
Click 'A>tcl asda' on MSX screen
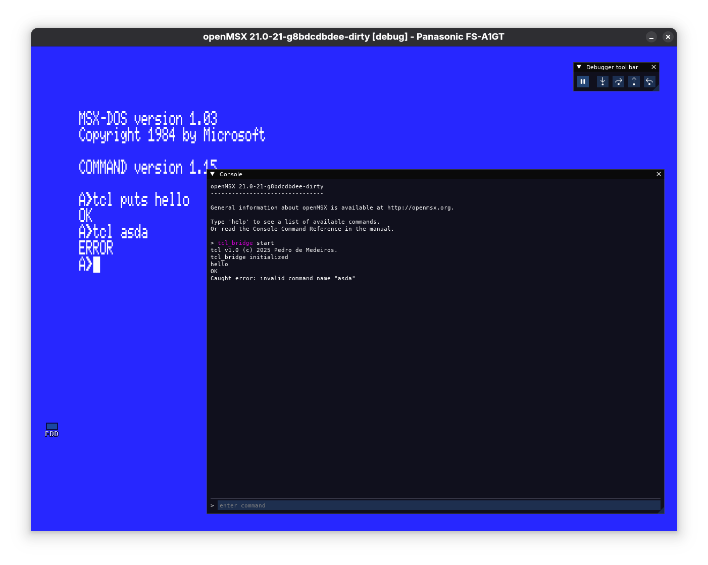click(114, 232)
